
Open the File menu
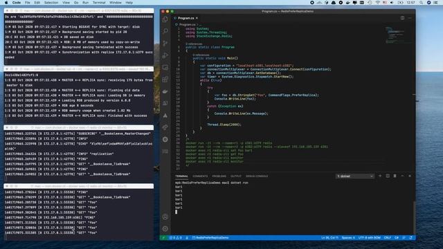(28, 3)
